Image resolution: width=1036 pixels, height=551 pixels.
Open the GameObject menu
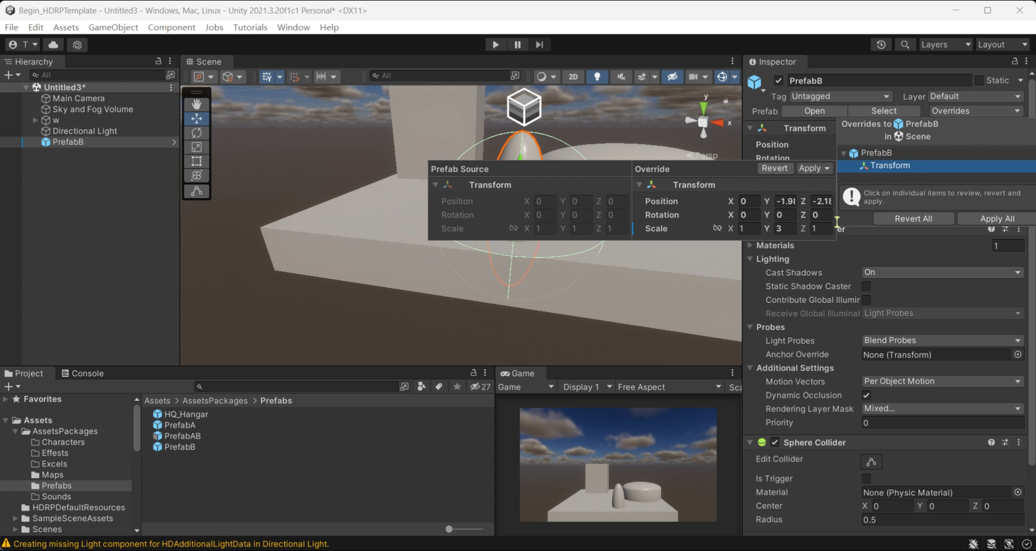coord(113,27)
